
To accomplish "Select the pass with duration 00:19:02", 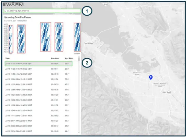I will (x=38, y=116).
